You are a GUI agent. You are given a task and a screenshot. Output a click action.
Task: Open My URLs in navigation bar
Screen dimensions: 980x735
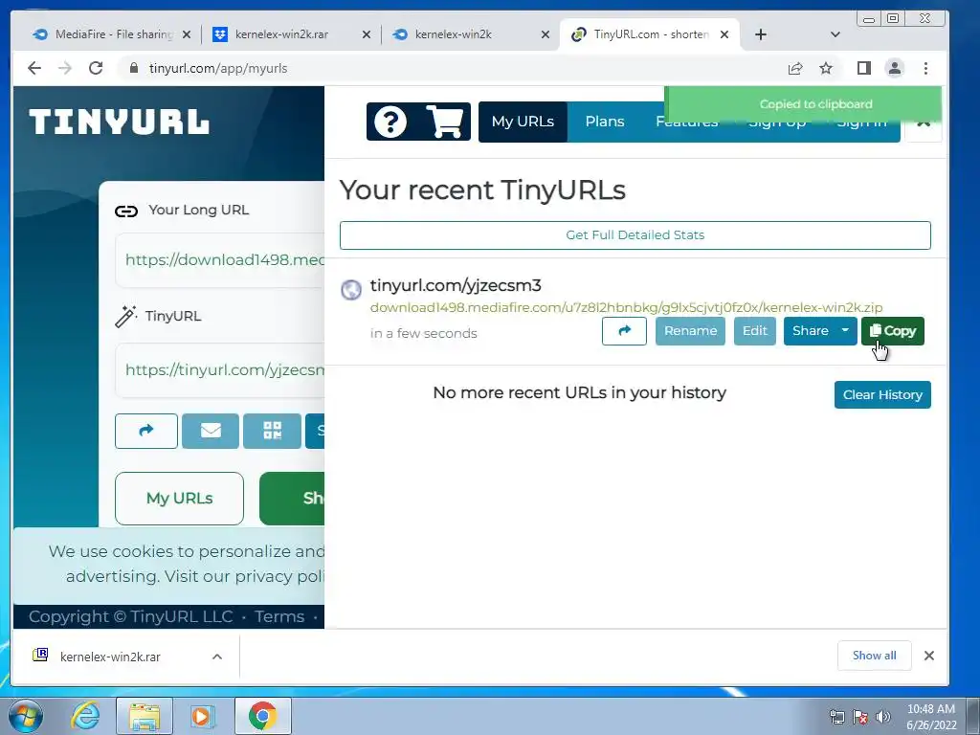523,122
